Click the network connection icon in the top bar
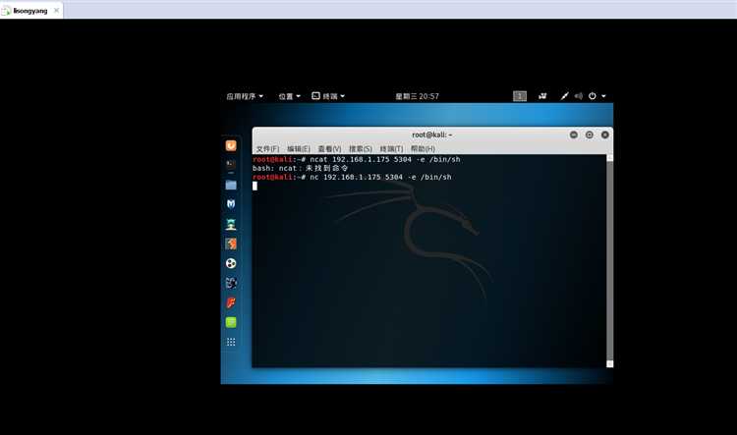 [564, 96]
